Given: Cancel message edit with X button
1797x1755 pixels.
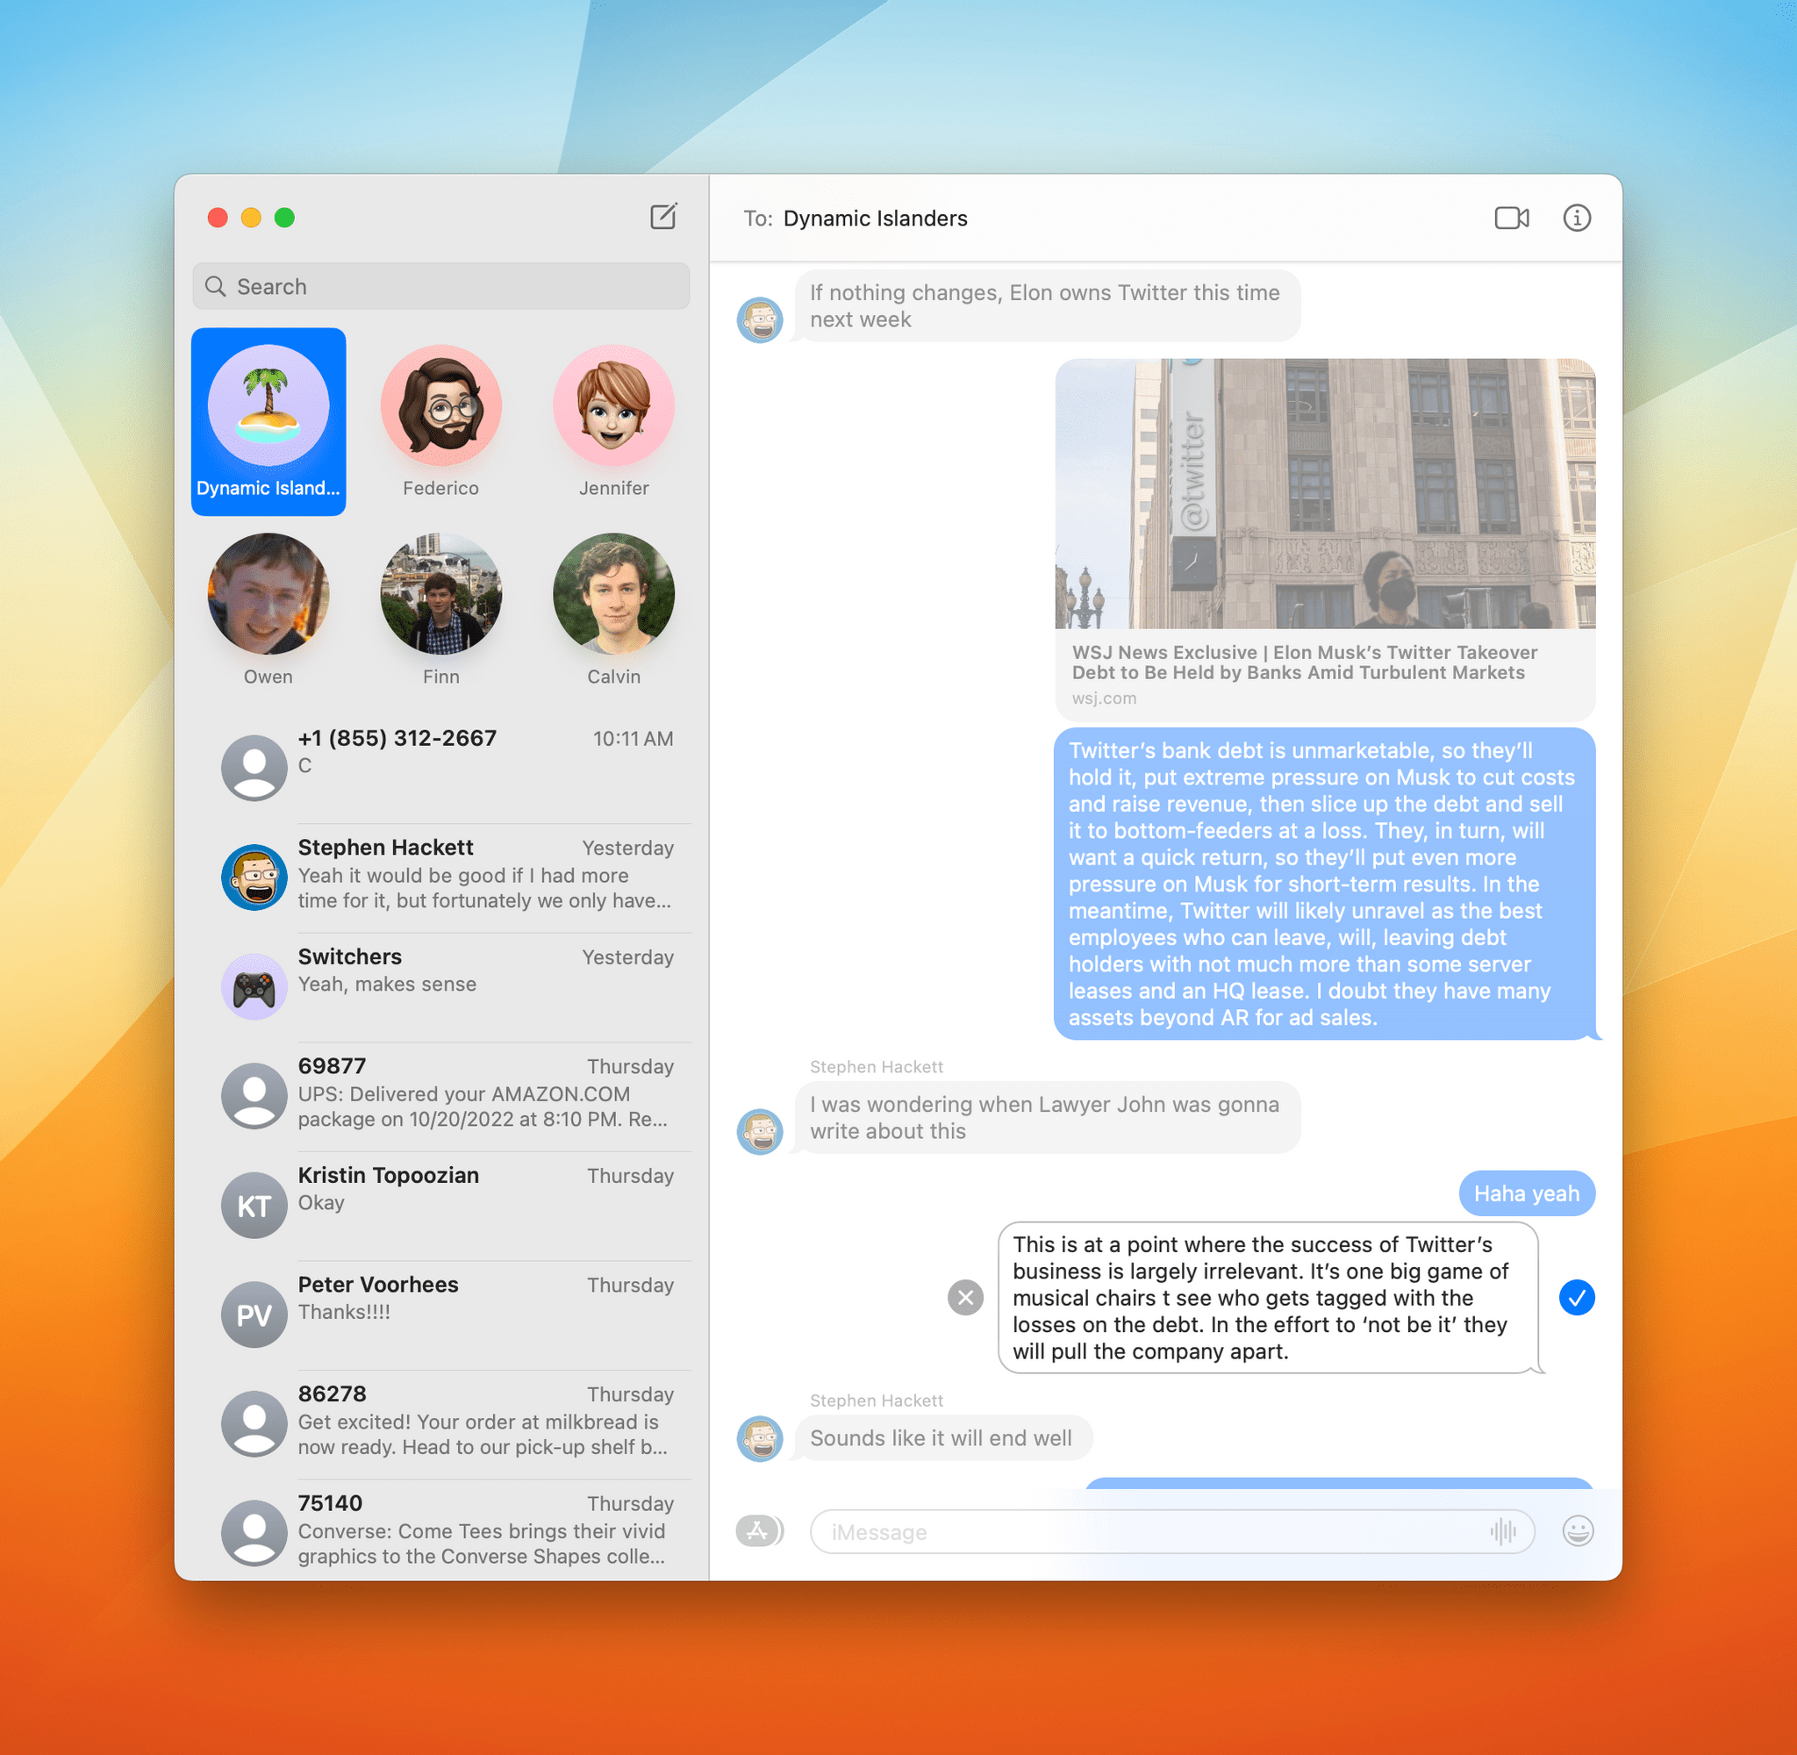Looking at the screenshot, I should (x=965, y=1298).
